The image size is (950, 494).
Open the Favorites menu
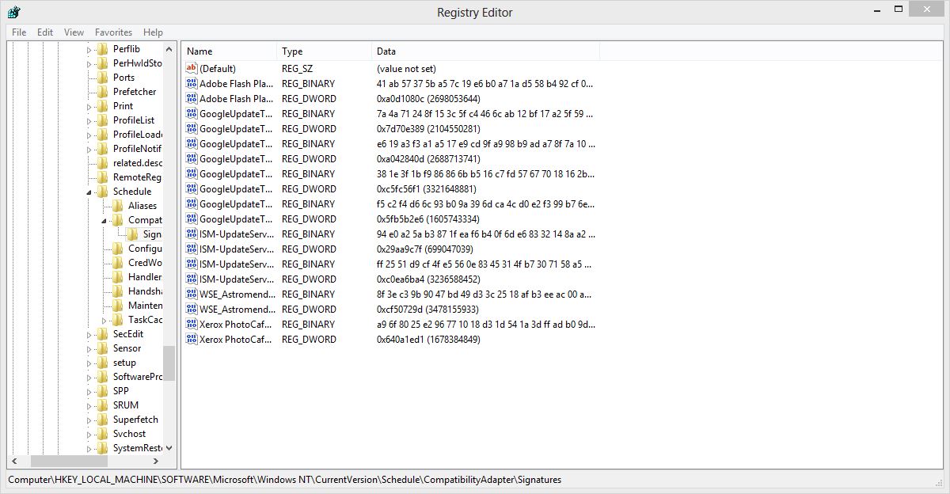(x=113, y=32)
